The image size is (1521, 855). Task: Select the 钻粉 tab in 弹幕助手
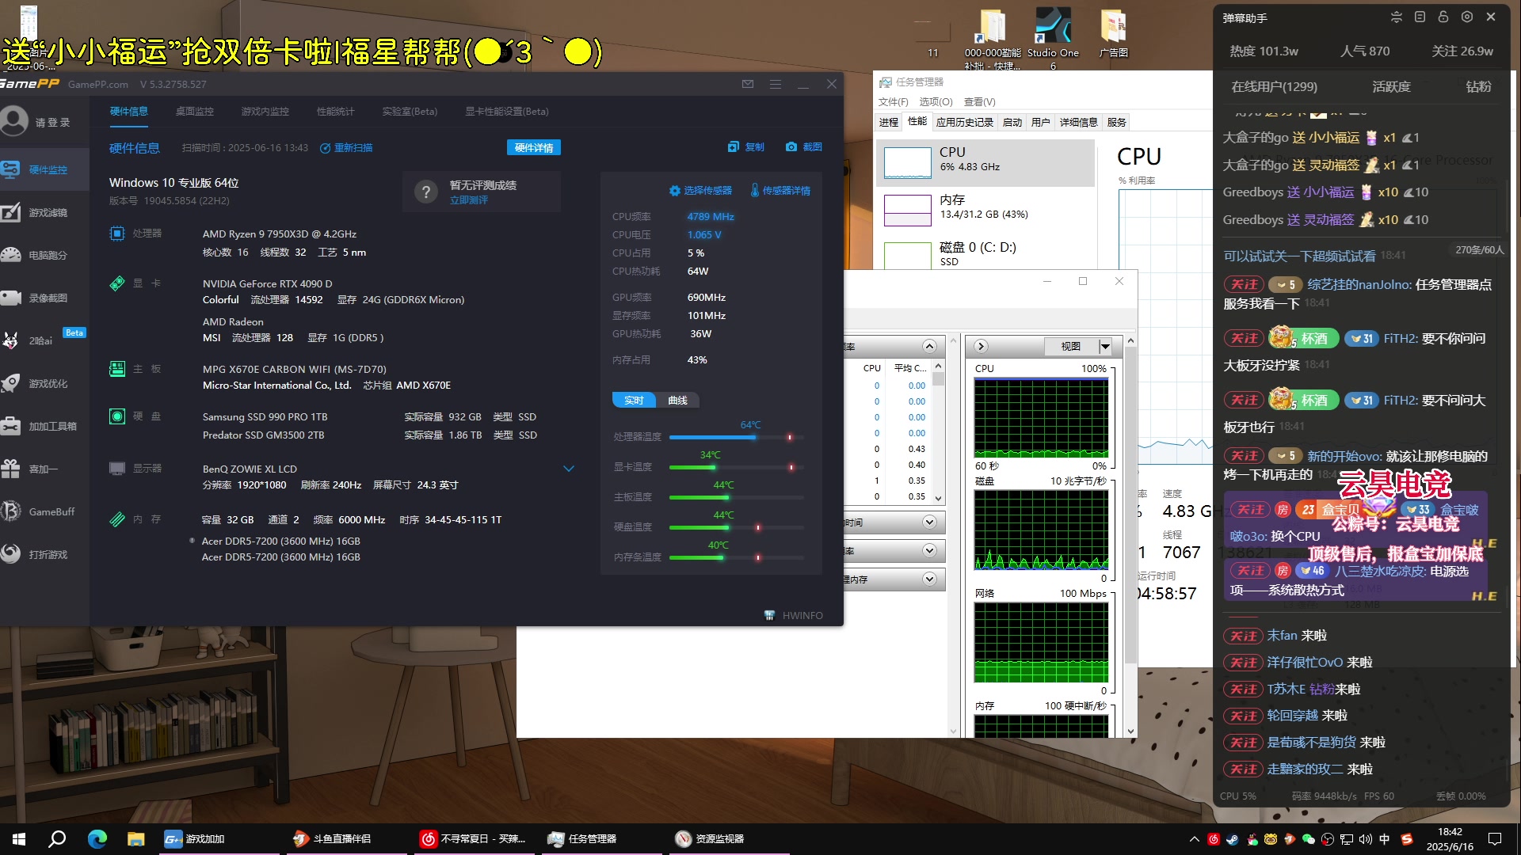(1479, 86)
